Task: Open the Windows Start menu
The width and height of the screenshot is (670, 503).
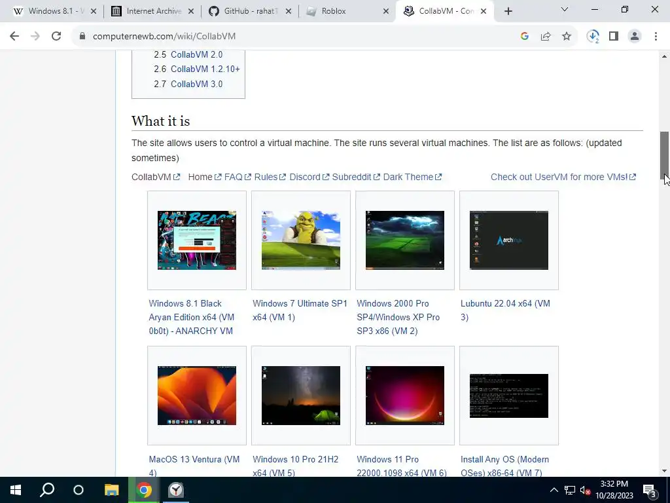Action: (x=16, y=490)
